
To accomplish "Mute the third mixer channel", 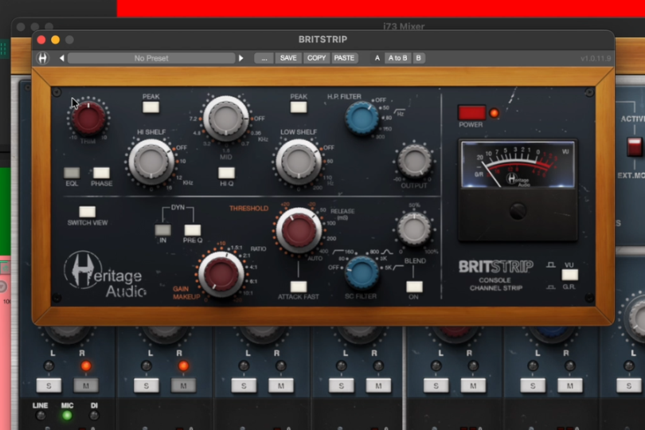I will point(281,385).
